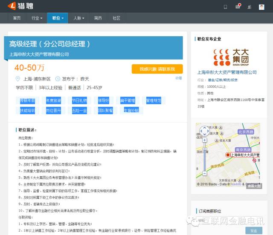273x235 pixels.
Task: Click the 40-50万 salary text
Action: (x=29, y=68)
